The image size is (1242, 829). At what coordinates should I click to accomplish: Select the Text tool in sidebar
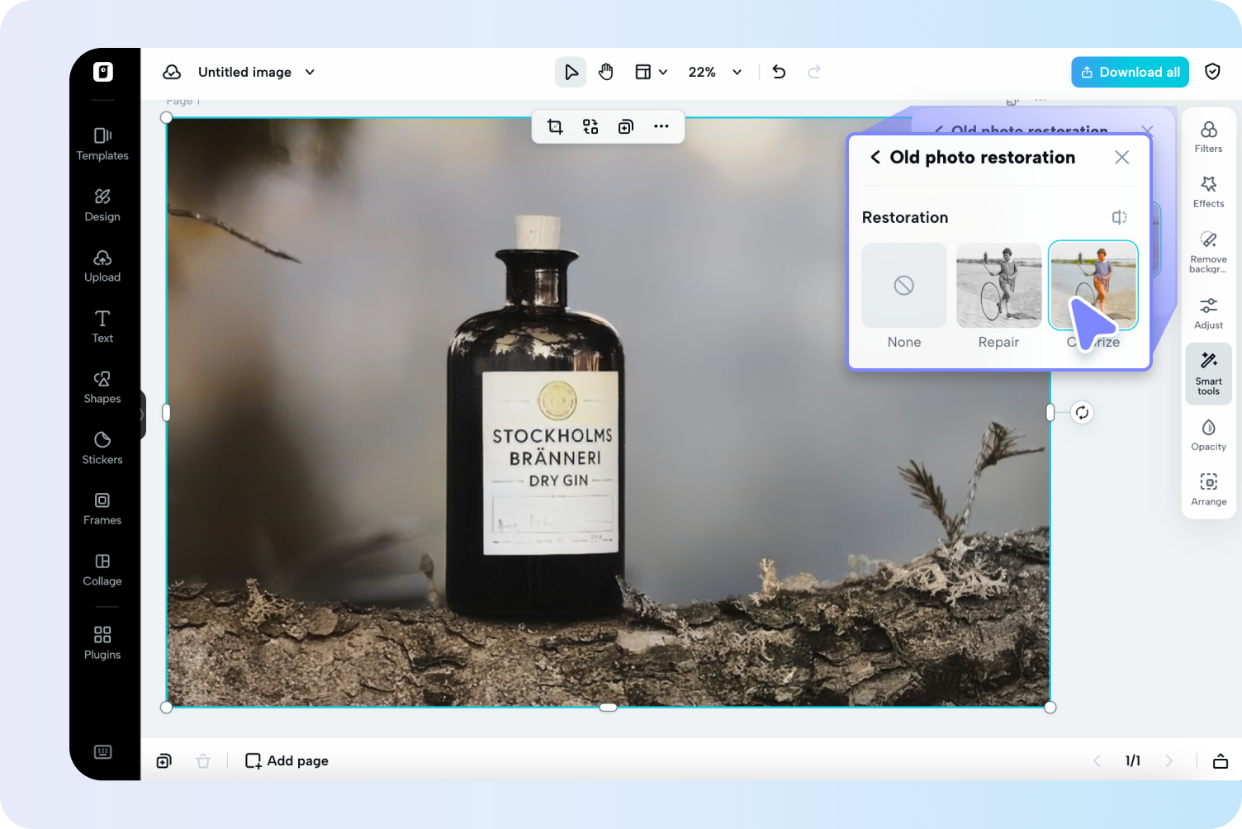point(102,326)
